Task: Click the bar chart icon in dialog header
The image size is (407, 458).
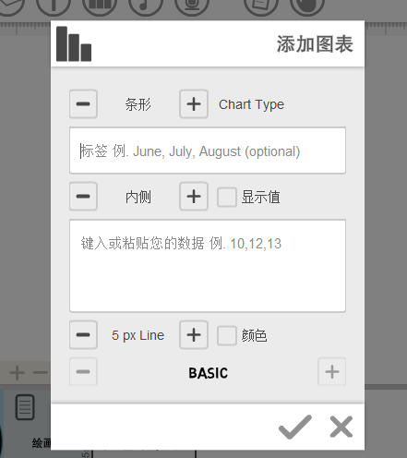Action: (x=74, y=43)
